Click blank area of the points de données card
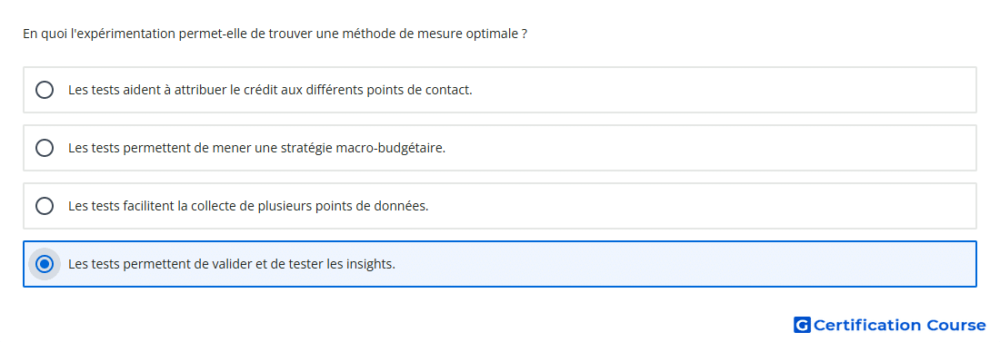This screenshot has height=342, width=1000. (x=702, y=206)
